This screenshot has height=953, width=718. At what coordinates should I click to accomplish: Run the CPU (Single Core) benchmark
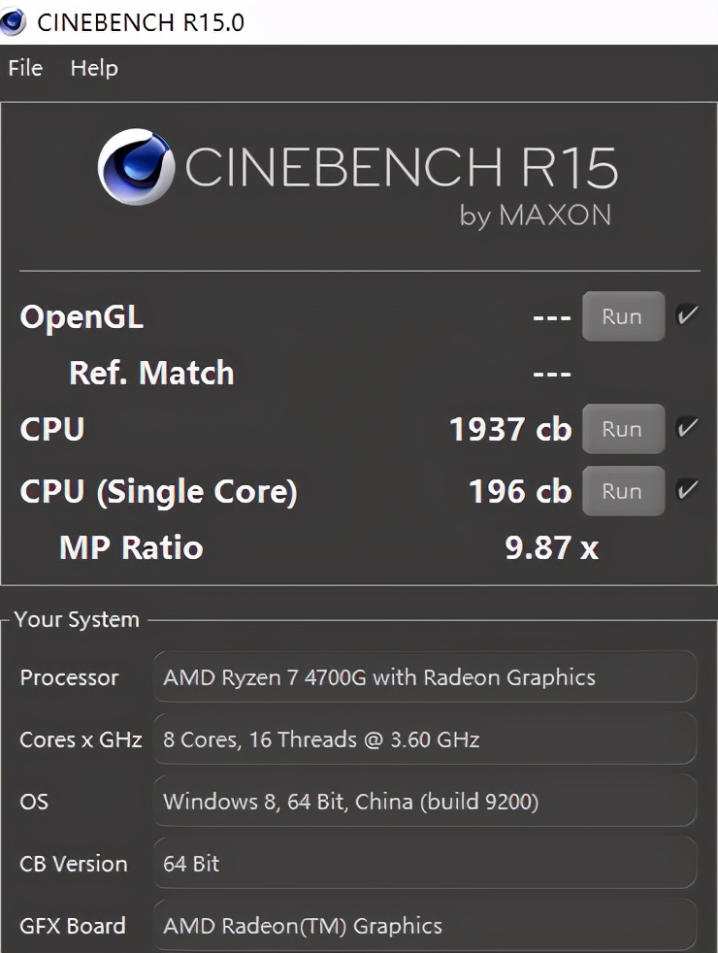point(622,491)
